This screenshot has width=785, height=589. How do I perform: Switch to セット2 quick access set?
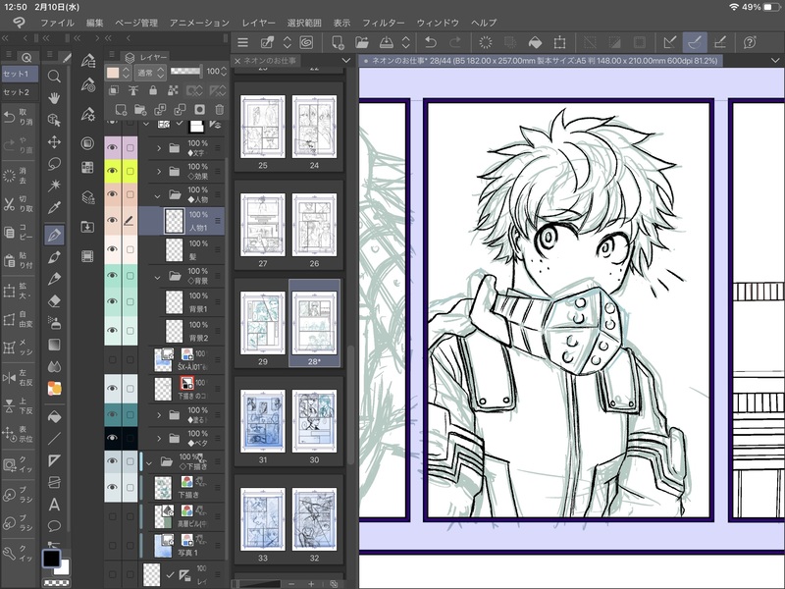click(x=20, y=92)
